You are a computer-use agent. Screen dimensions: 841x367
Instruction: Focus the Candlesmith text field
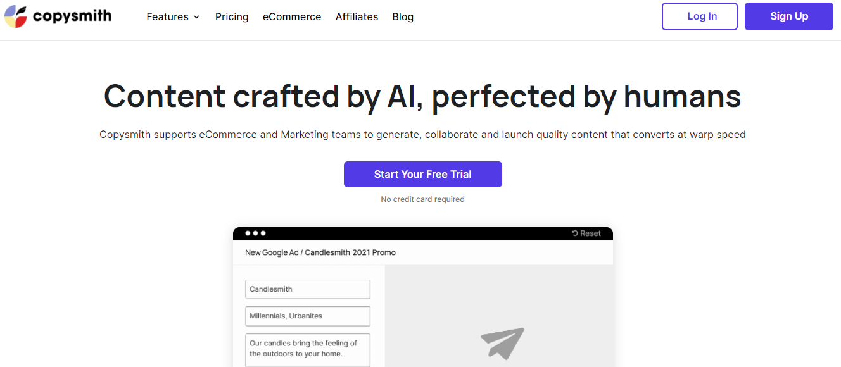tap(307, 289)
